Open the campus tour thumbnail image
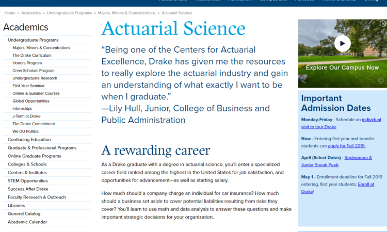 [343, 54]
